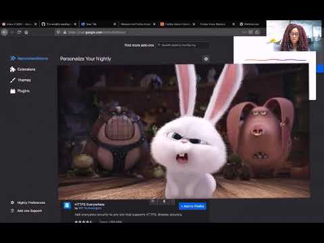The image size is (324, 243).
Task: Reload the current page
Action: pyautogui.click(x=19, y=32)
